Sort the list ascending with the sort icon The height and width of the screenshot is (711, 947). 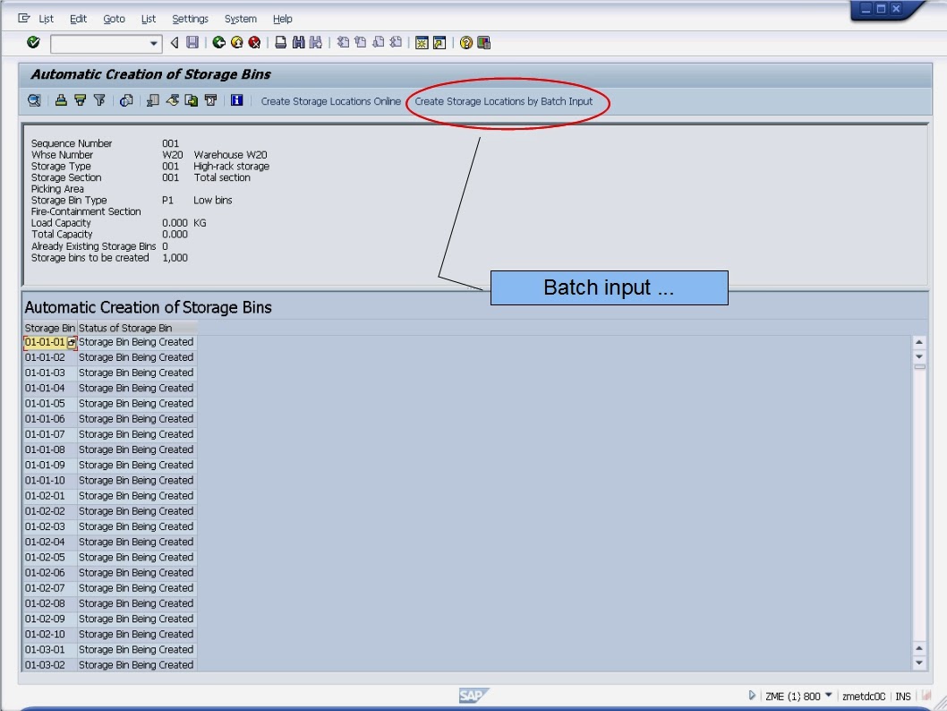pyautogui.click(x=61, y=101)
